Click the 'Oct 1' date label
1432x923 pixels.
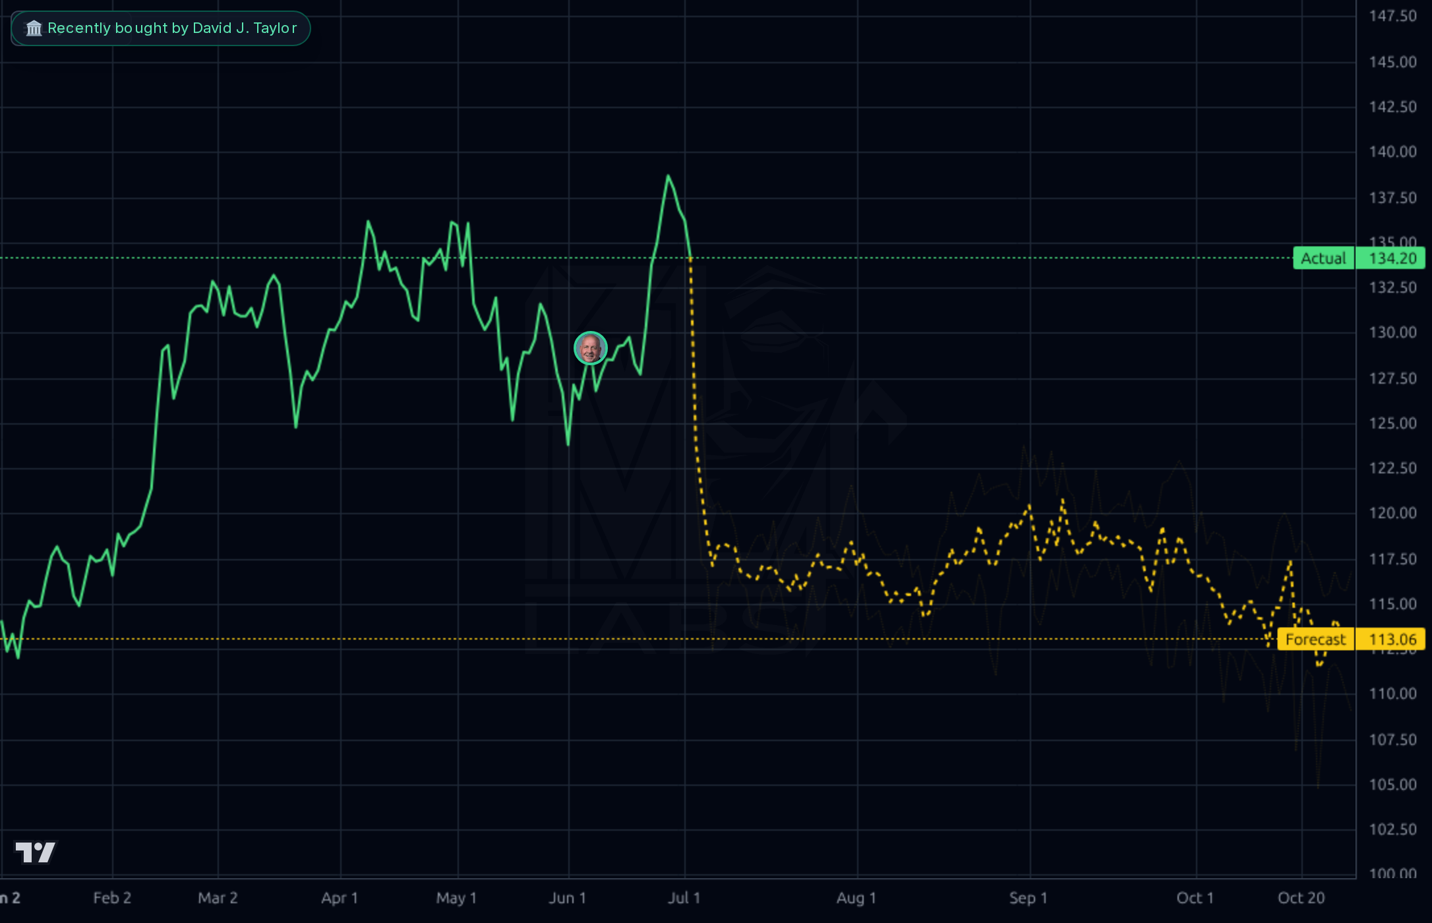pos(1195,898)
